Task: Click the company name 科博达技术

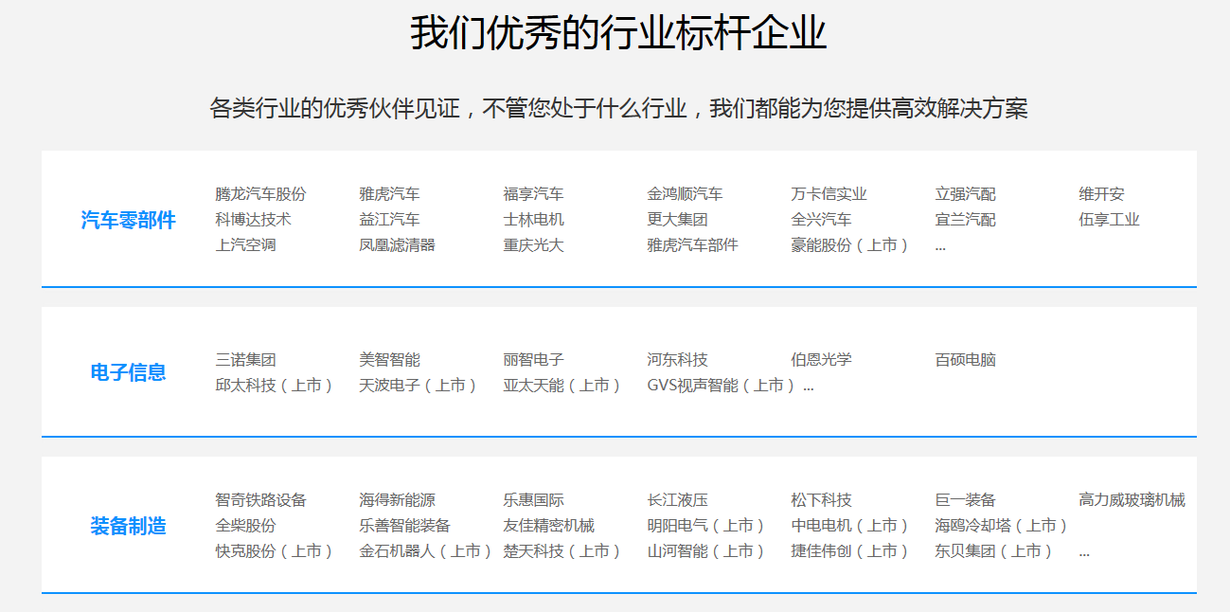Action: 254,220
